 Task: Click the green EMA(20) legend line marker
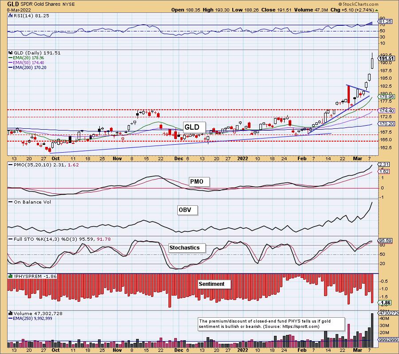11,58
